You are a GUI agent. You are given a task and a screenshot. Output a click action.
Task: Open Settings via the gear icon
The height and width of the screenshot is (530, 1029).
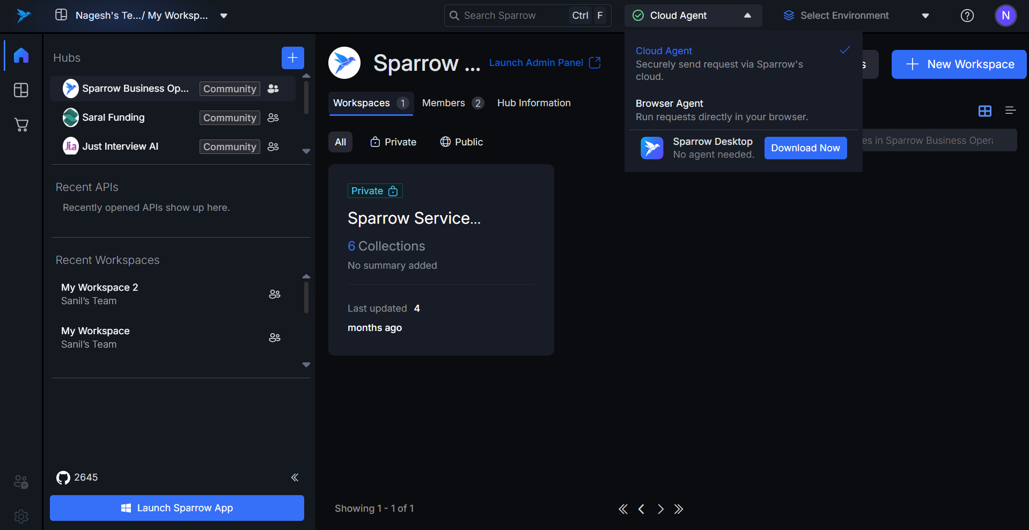[21, 517]
